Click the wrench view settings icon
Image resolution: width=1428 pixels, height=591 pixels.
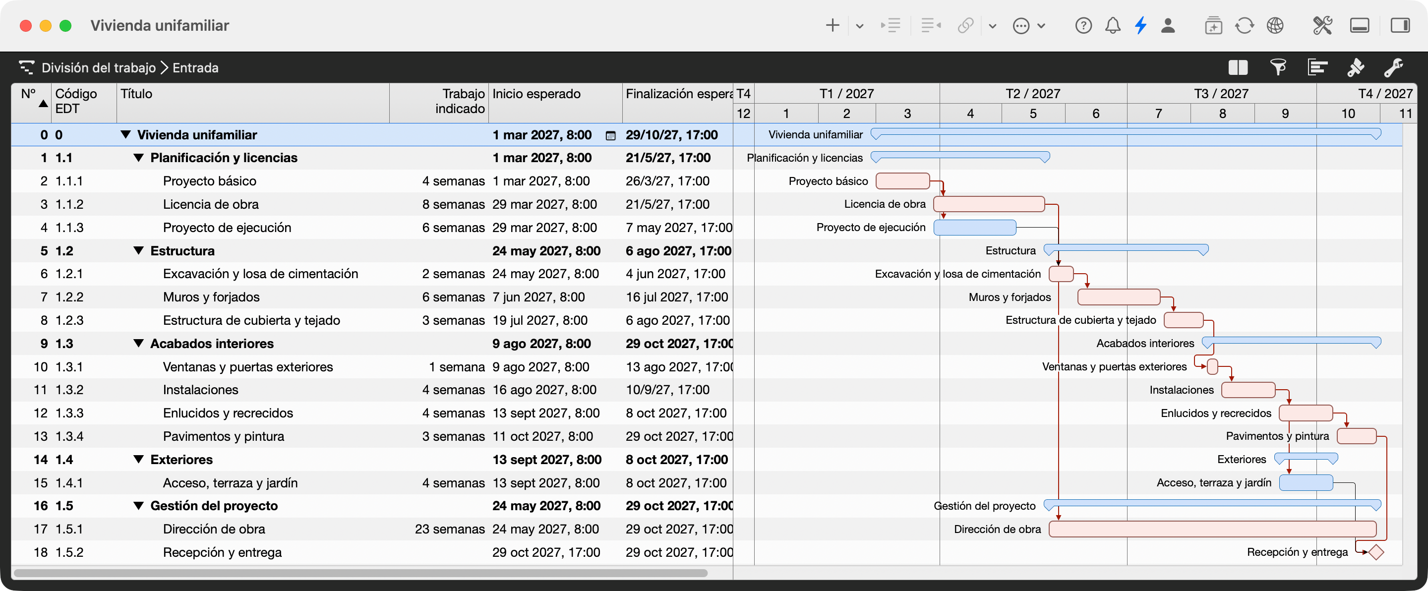1394,67
